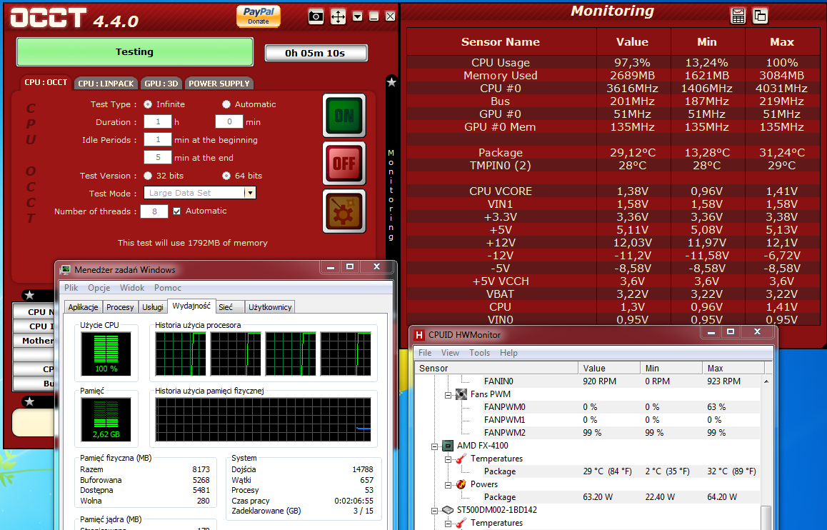The height and width of the screenshot is (530, 827).
Task: Switch to Sieć tab
Action: (x=230, y=307)
